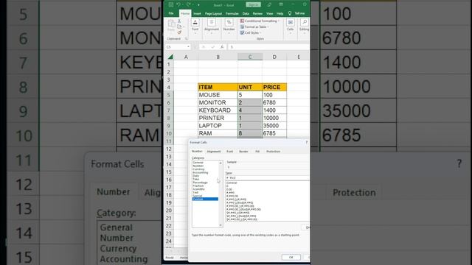Click the RAM unit cell showing 8
This screenshot has height=265, width=472.
pyautogui.click(x=250, y=133)
